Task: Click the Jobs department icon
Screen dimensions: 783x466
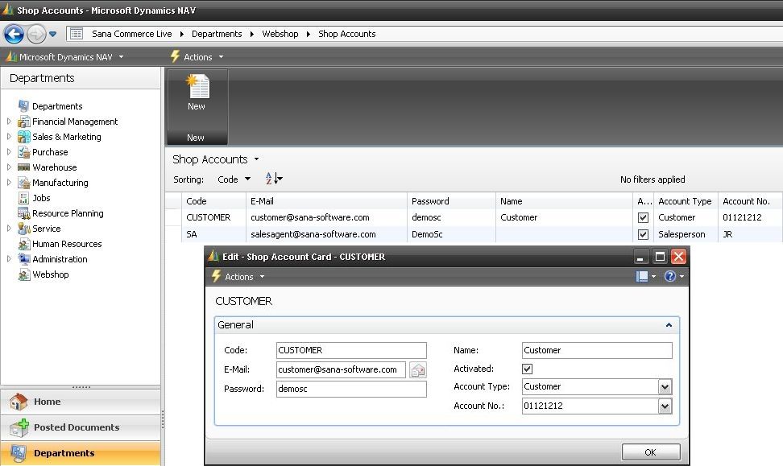Action: tap(23, 198)
